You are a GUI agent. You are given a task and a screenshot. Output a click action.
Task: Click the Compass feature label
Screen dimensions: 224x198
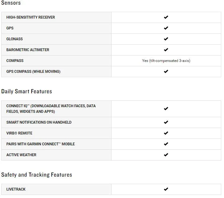coord(15,60)
